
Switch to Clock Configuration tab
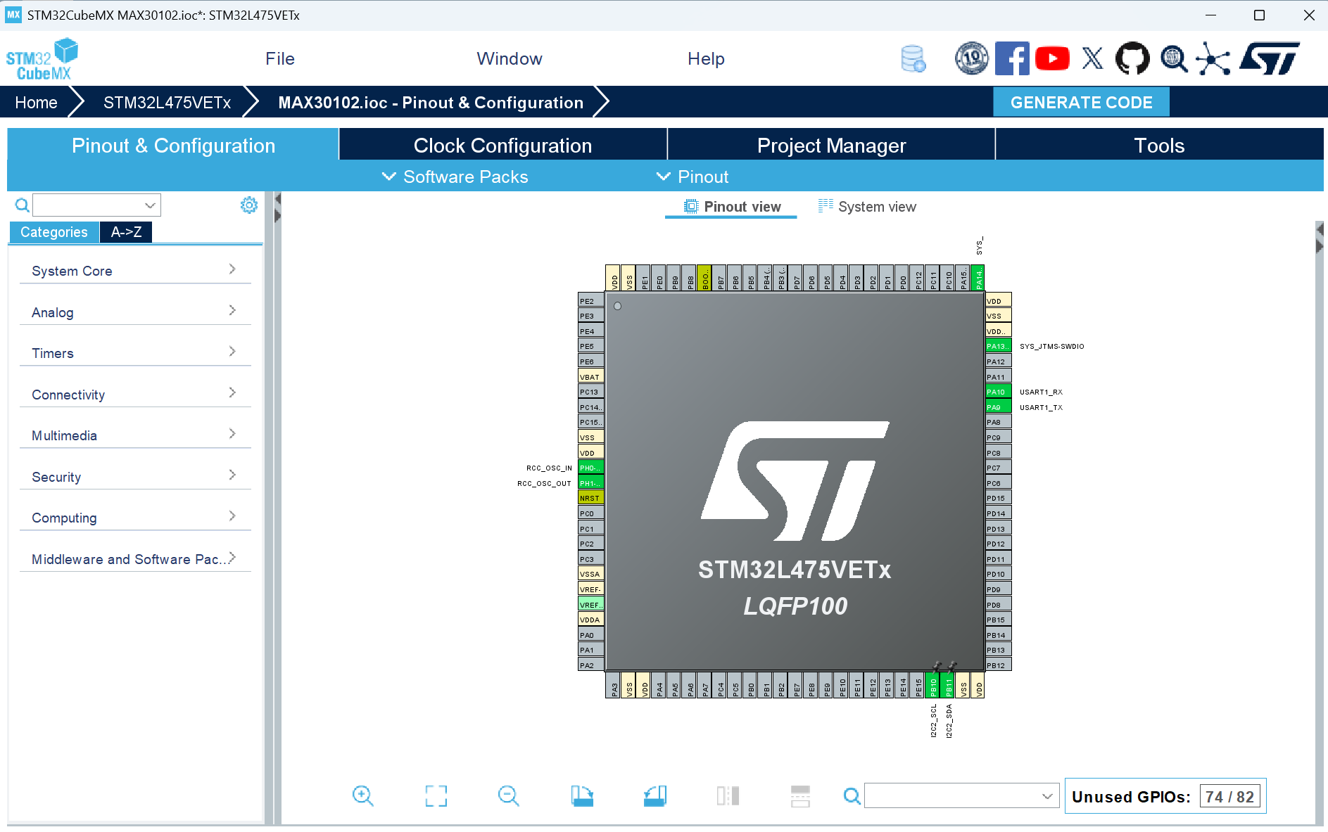[x=503, y=146]
